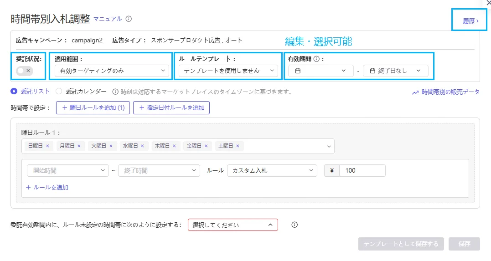Image resolution: width=491 pixels, height=261 pixels.
Task: Click the 曜日ルール 1 label
Action: (x=41, y=133)
